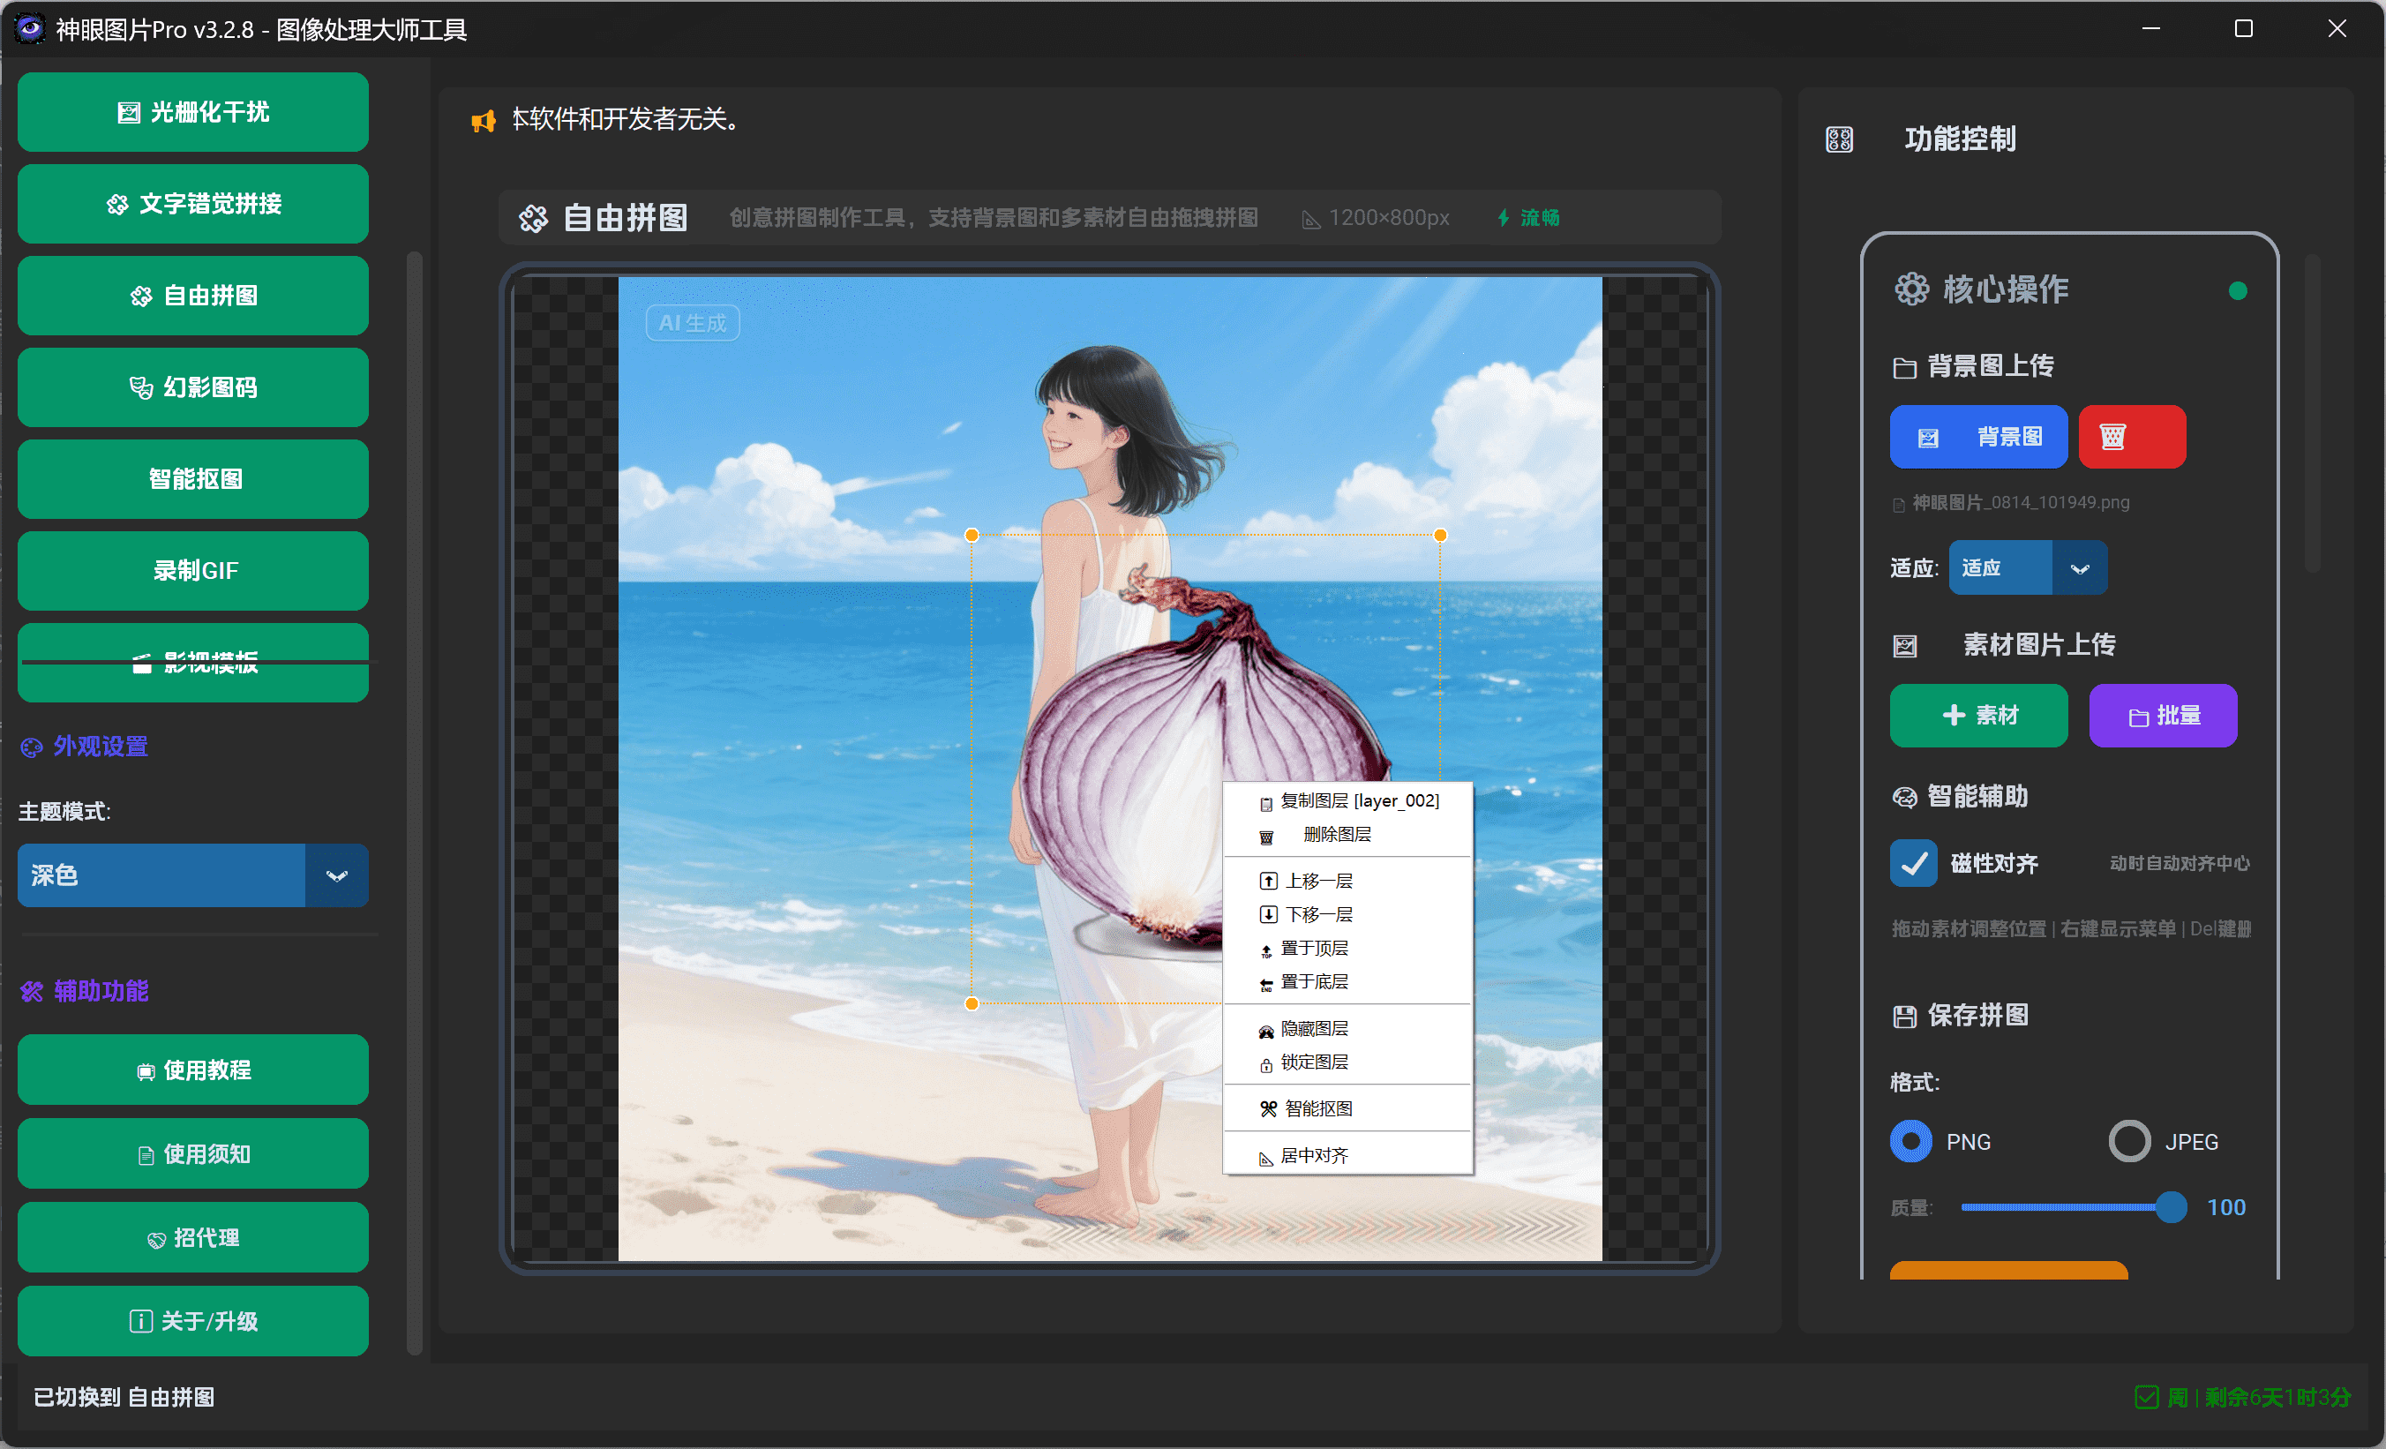Adjust the 质量 quality slider handle
Viewport: 2386px width, 1449px height.
pyautogui.click(x=2170, y=1207)
